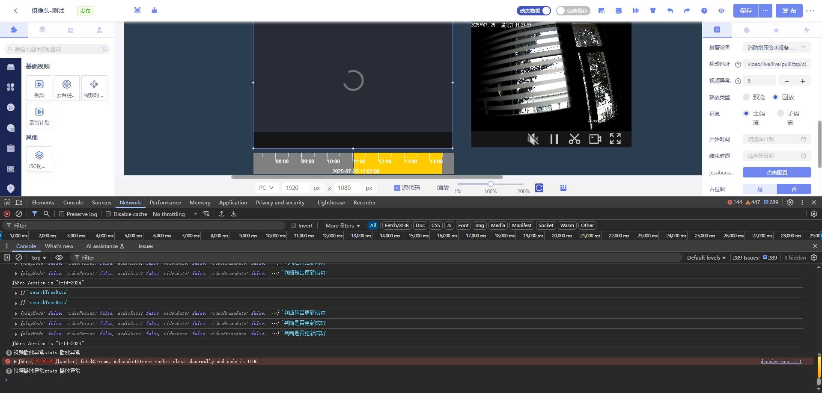Focus the 请输入组件名称查询 search field
The width and height of the screenshot is (822, 393).
pyautogui.click(x=57, y=49)
